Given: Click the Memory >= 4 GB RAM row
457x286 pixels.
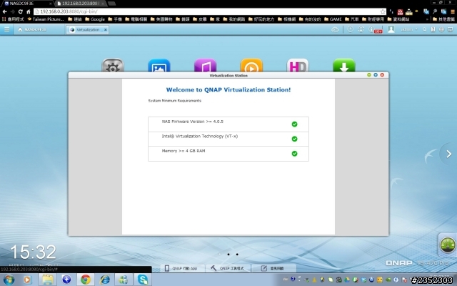Looking at the screenshot, I should (228, 154).
